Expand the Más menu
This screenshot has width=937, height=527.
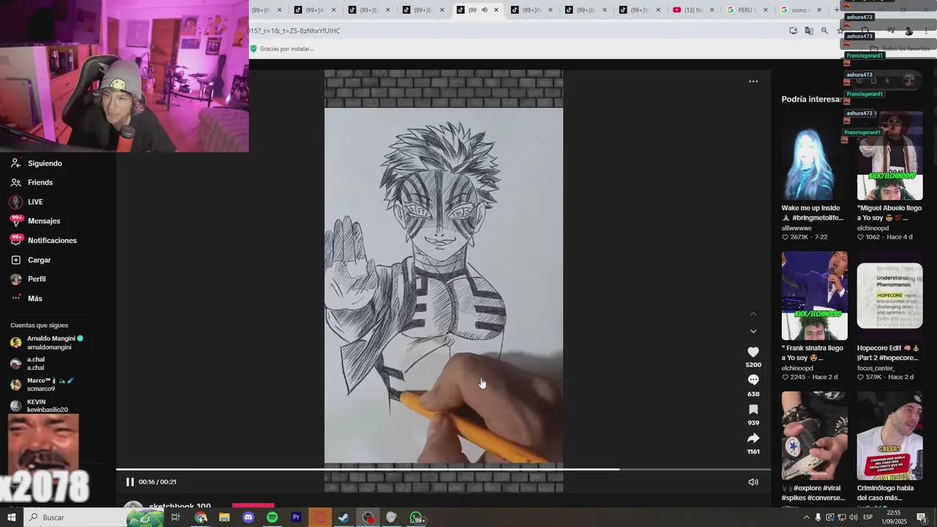coord(34,299)
